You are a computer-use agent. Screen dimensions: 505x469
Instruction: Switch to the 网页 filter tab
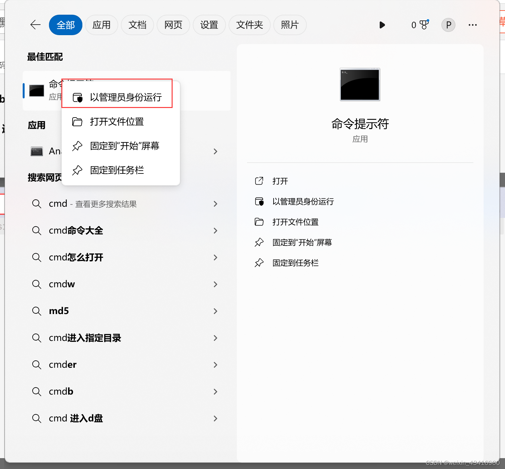pyautogui.click(x=173, y=25)
